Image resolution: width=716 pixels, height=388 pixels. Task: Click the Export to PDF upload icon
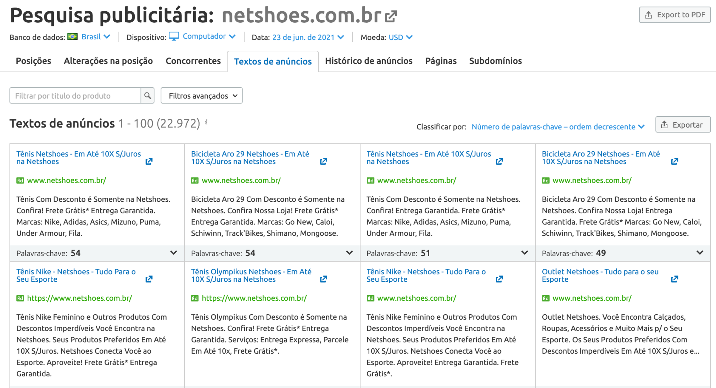pyautogui.click(x=649, y=15)
